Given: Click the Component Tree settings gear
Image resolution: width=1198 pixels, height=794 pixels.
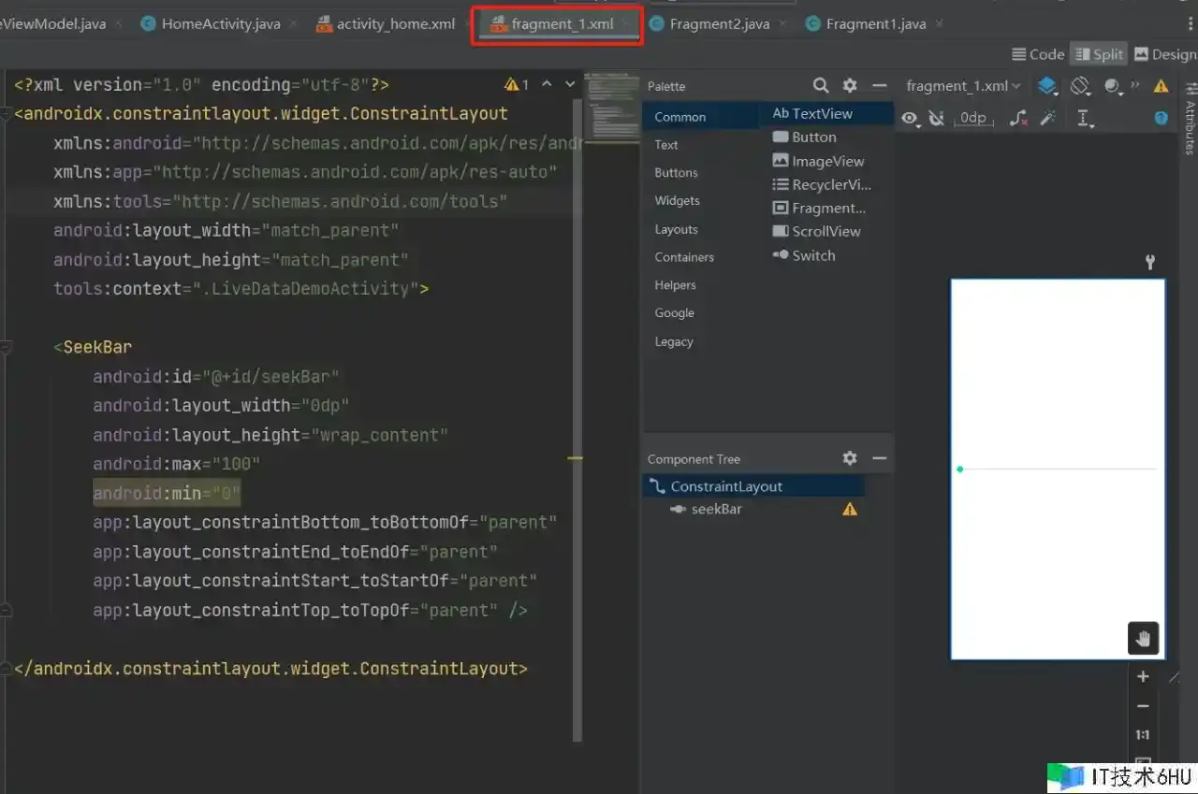Looking at the screenshot, I should coord(850,458).
